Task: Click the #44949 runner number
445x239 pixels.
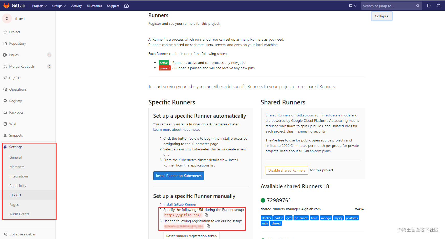Action: tap(360, 209)
